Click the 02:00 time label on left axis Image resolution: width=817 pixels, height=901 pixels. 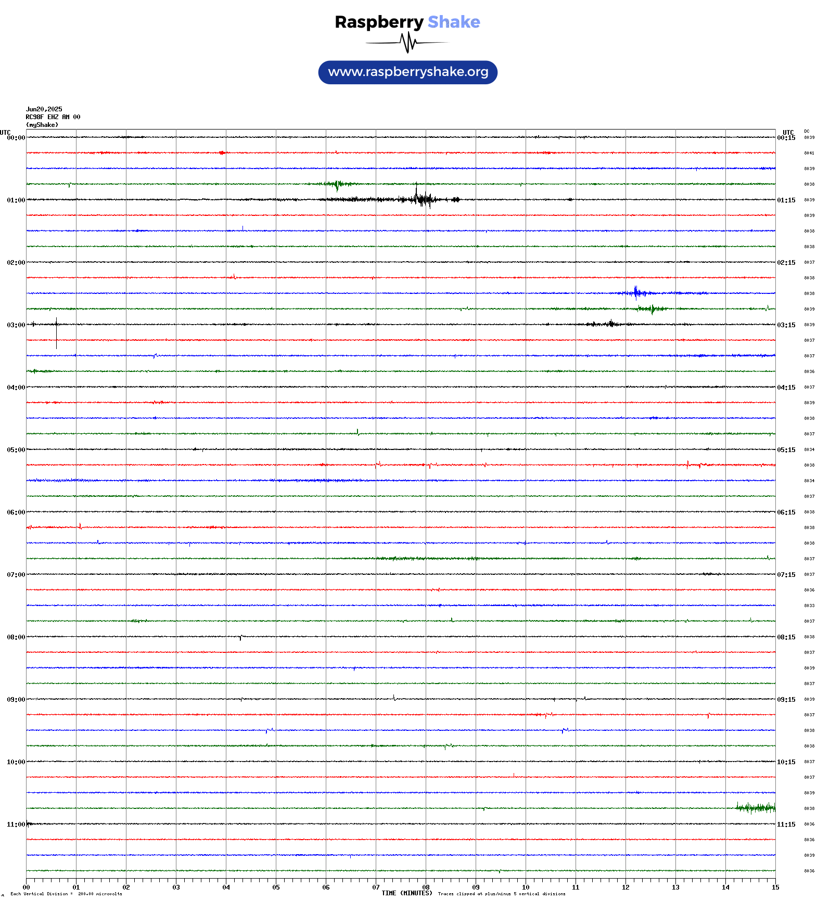[16, 263]
